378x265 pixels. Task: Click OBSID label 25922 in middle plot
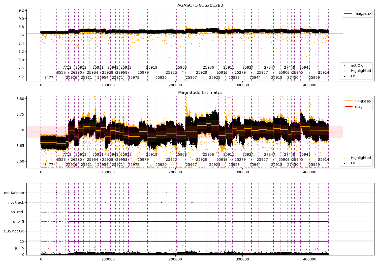point(171,160)
